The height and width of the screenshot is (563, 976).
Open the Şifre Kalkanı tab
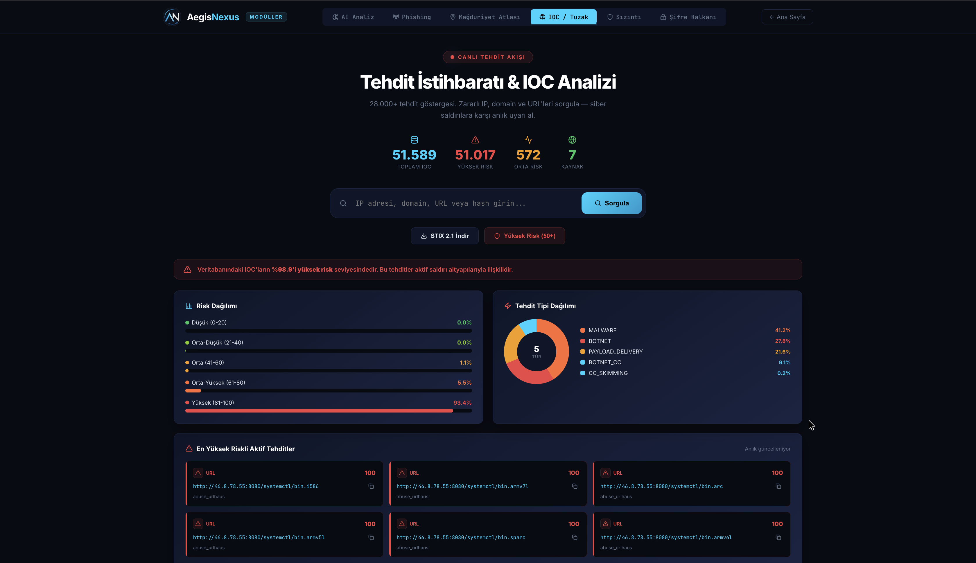(x=688, y=17)
